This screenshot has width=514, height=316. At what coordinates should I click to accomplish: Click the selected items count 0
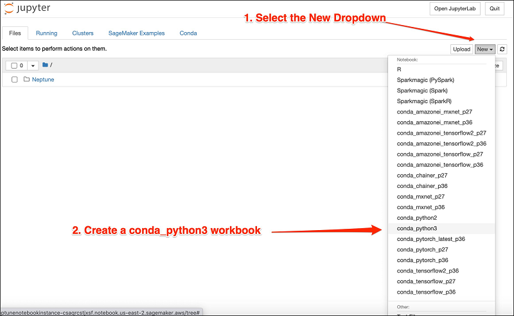point(21,65)
